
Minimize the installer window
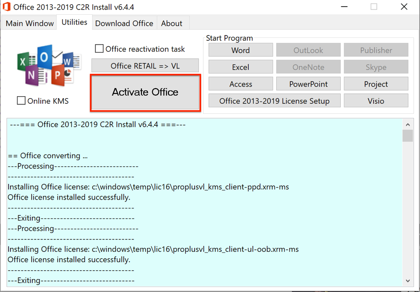(344, 7)
